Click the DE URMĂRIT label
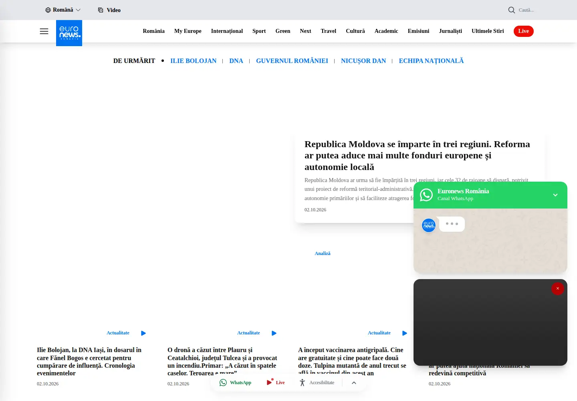Viewport: 577px width, 401px height. click(134, 61)
